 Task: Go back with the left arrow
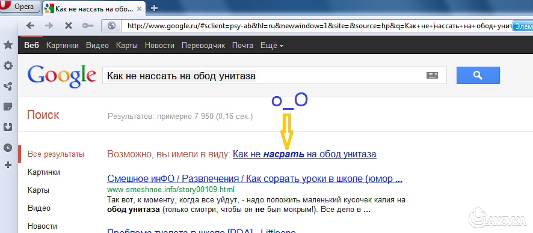click(x=30, y=25)
